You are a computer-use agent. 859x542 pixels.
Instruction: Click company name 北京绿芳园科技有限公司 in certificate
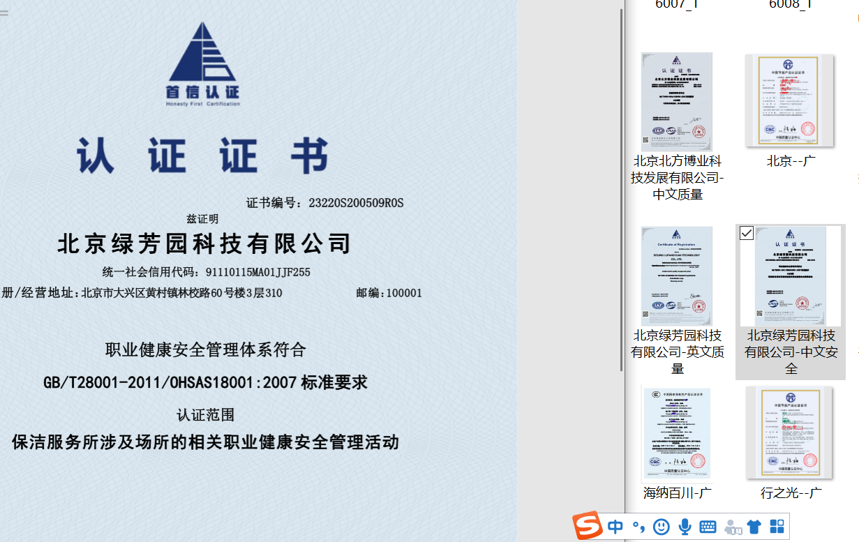[x=204, y=243]
